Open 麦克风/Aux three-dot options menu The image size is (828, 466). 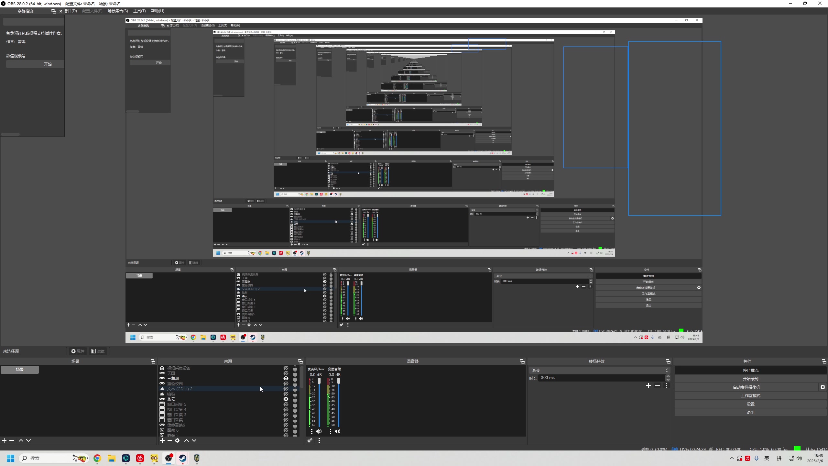pyautogui.click(x=312, y=431)
